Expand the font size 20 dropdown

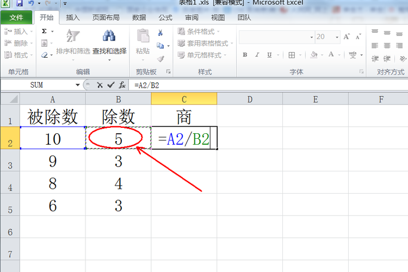(337, 37)
